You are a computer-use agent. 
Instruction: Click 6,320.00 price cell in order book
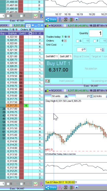[x=12, y=70]
